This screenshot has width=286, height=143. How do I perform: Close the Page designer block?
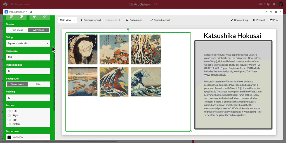click(280, 12)
